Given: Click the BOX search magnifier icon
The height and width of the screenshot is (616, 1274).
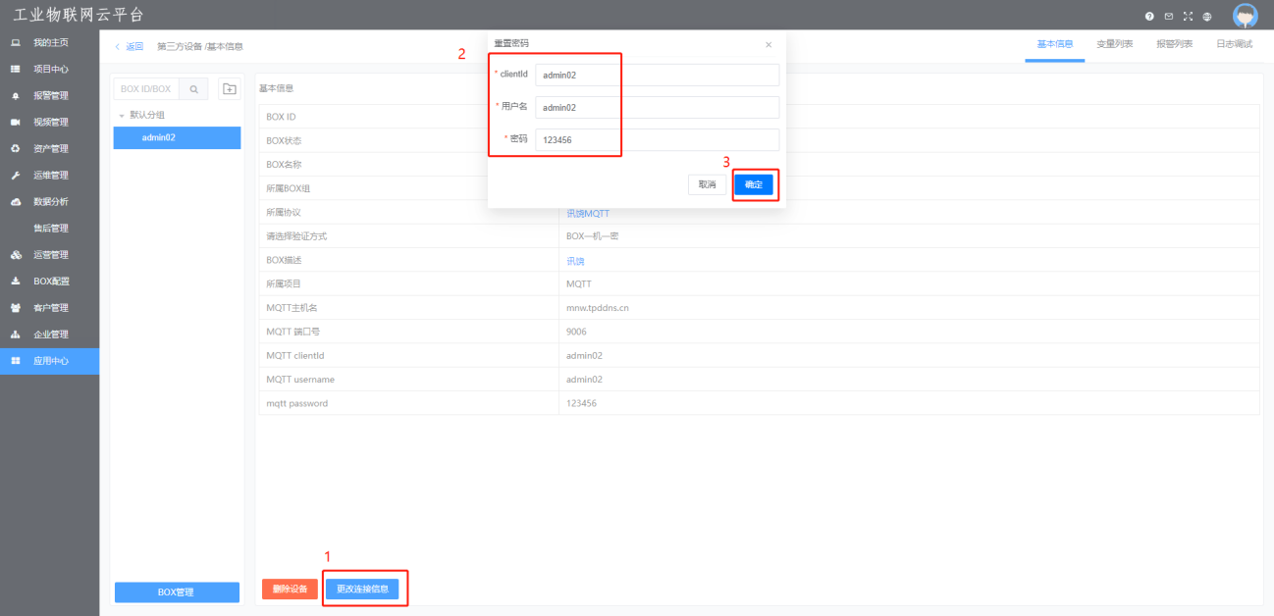Looking at the screenshot, I should pyautogui.click(x=194, y=89).
